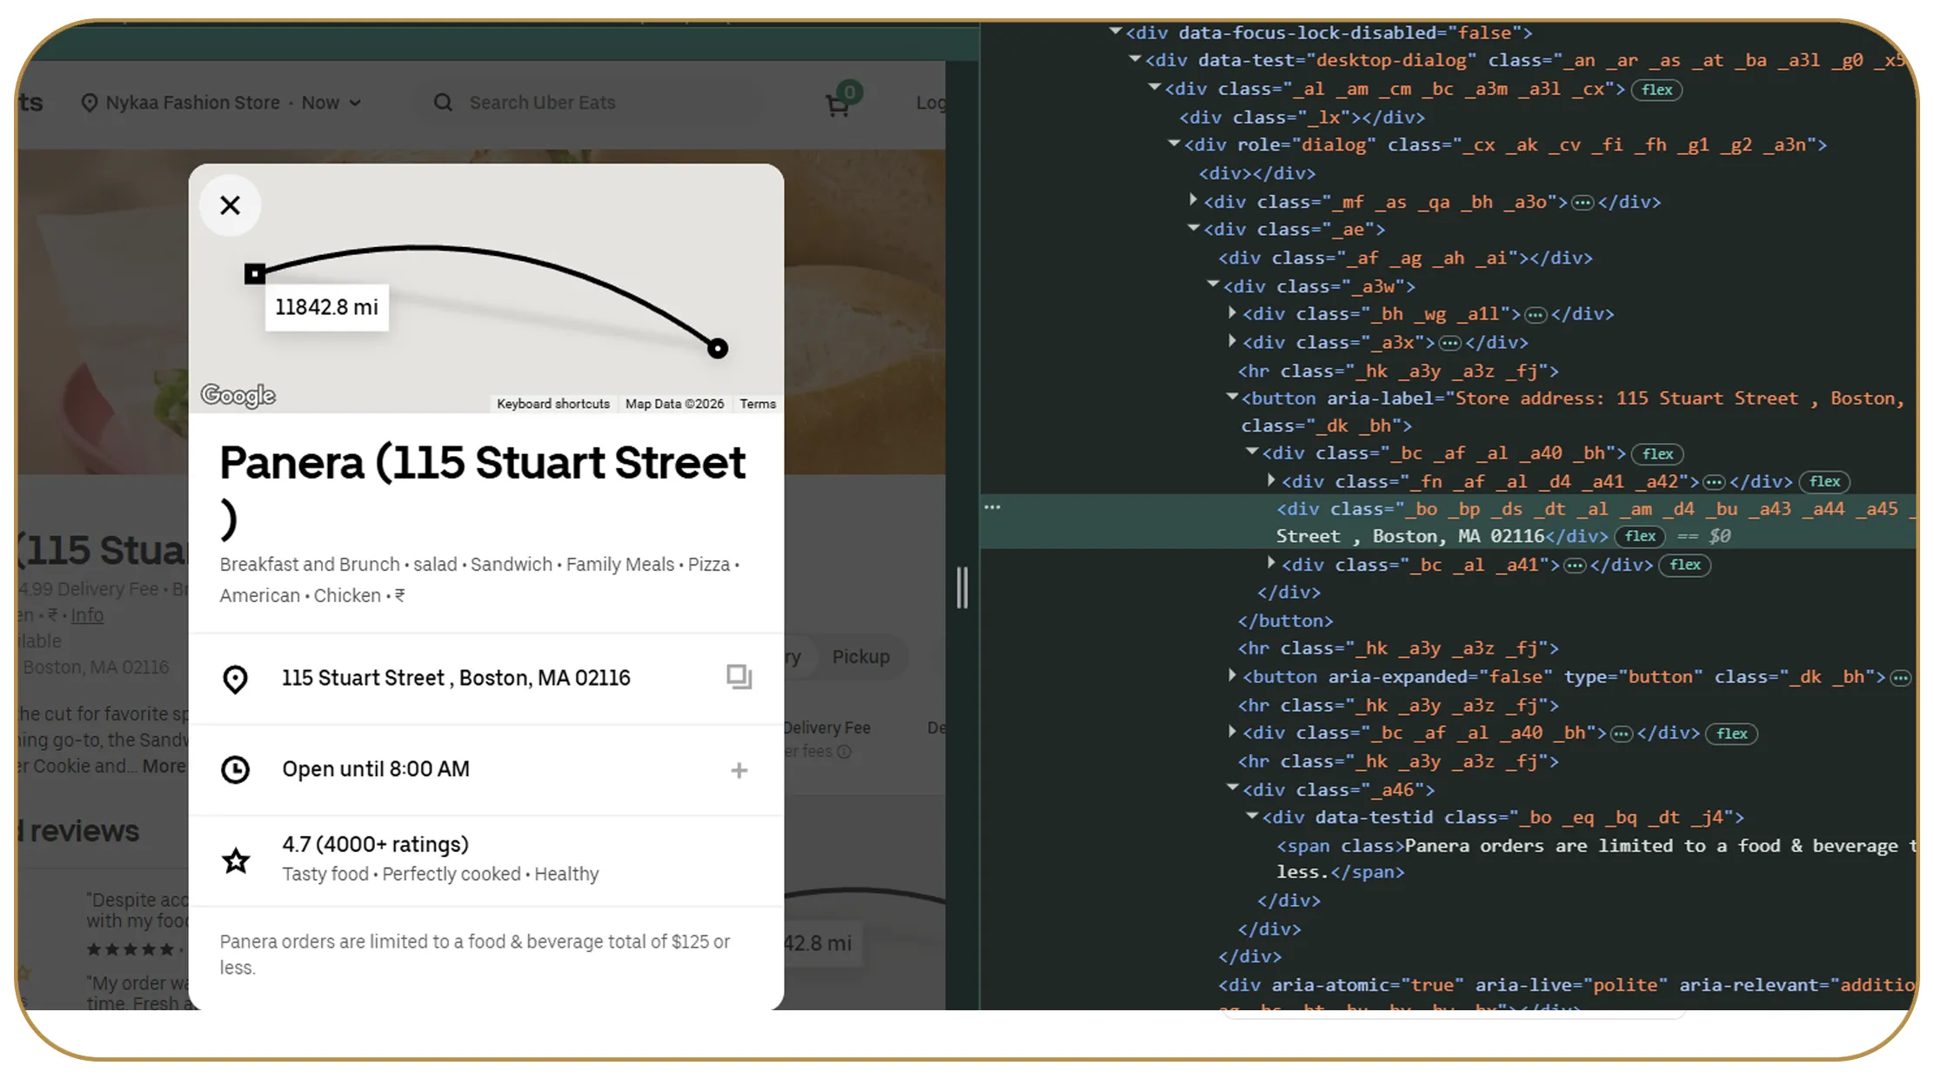Switch to the Pickup tab

click(x=860, y=657)
